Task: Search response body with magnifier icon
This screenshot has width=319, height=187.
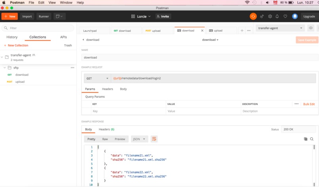Action: pos(311,139)
